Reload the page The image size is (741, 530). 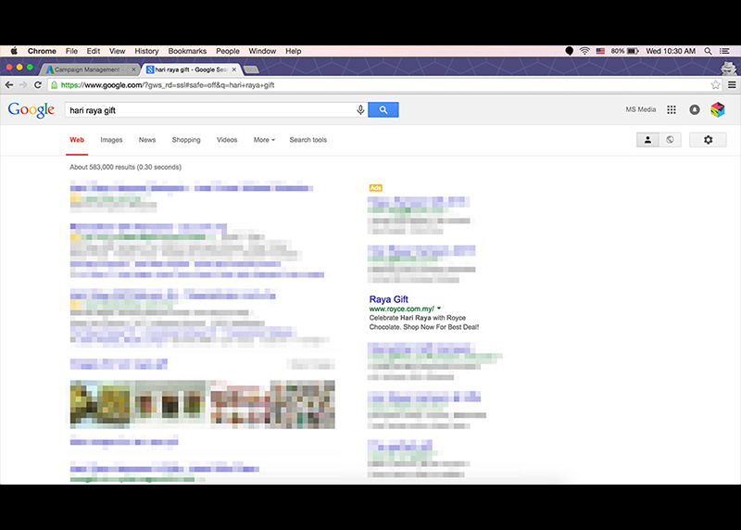tap(37, 84)
